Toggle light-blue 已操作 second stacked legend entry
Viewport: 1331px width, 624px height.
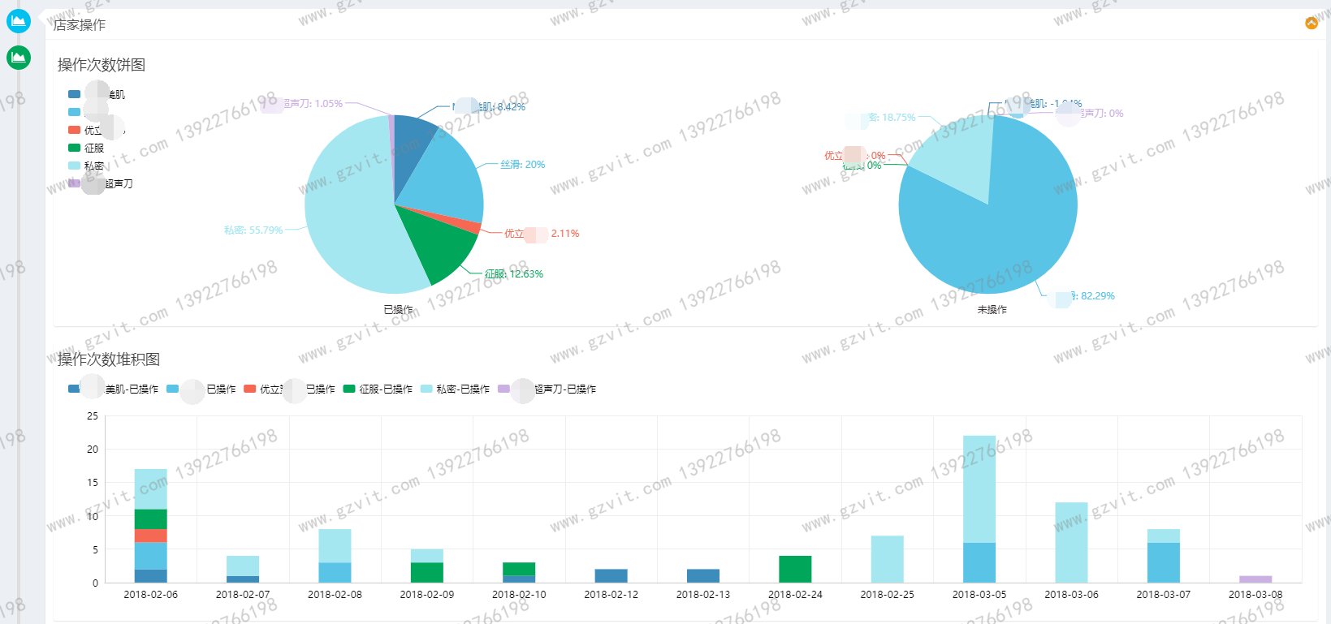(x=201, y=389)
